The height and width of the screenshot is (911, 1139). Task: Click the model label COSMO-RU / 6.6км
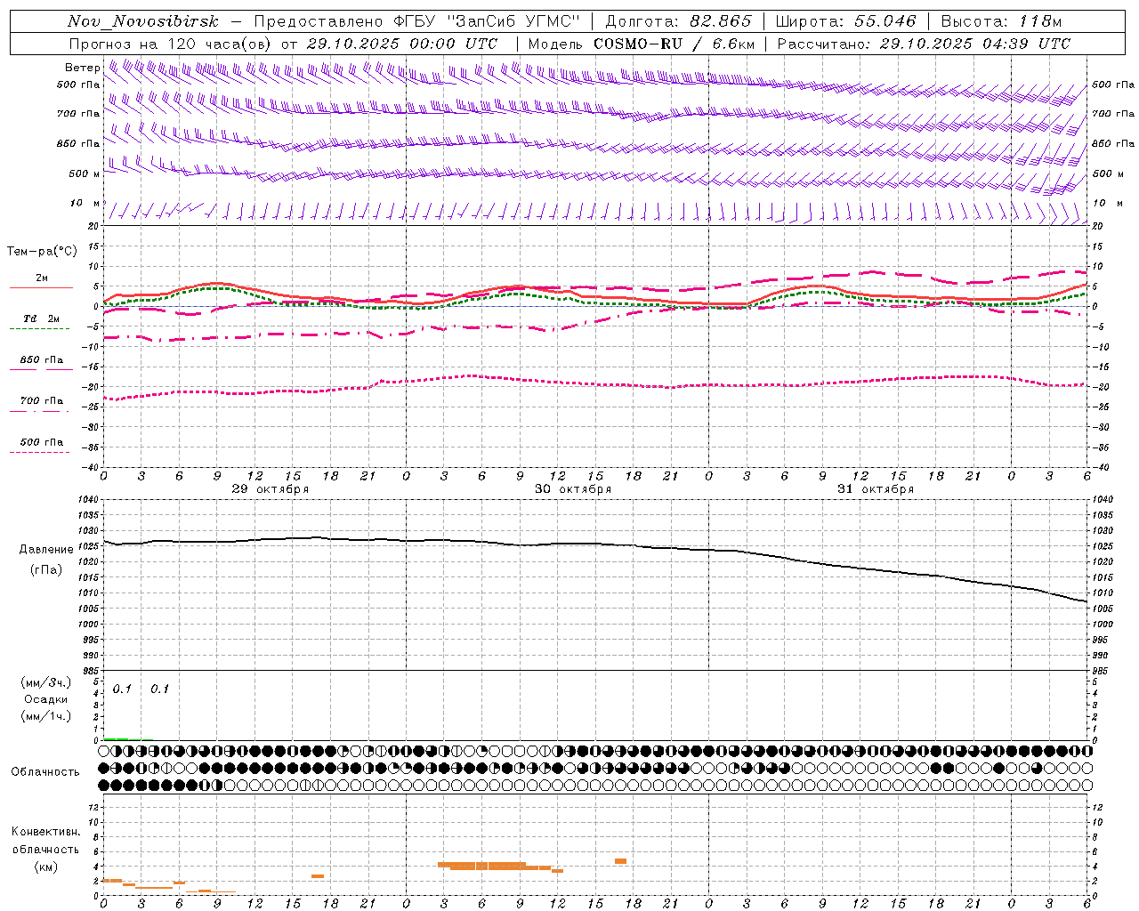point(674,44)
